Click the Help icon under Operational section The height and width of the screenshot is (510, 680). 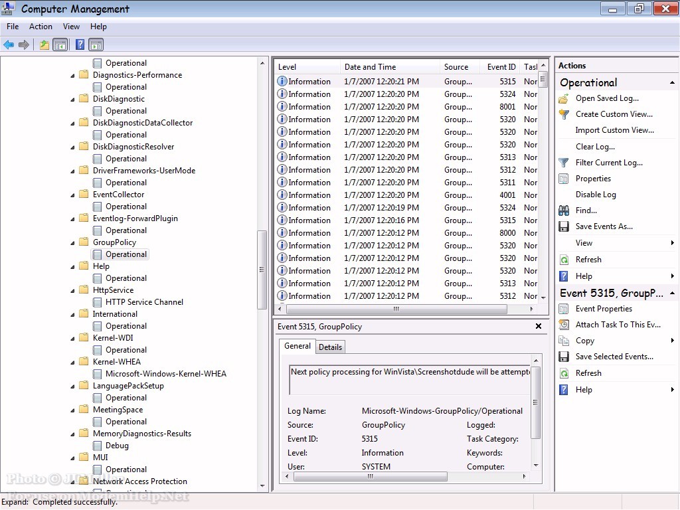coord(564,276)
